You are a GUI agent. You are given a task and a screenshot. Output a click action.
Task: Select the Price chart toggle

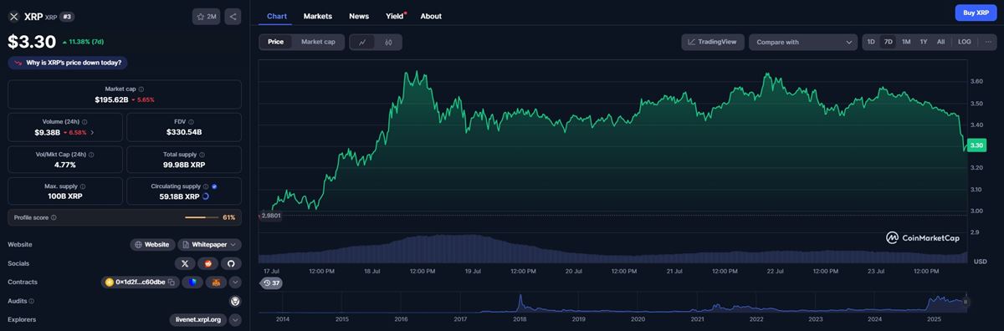[275, 42]
